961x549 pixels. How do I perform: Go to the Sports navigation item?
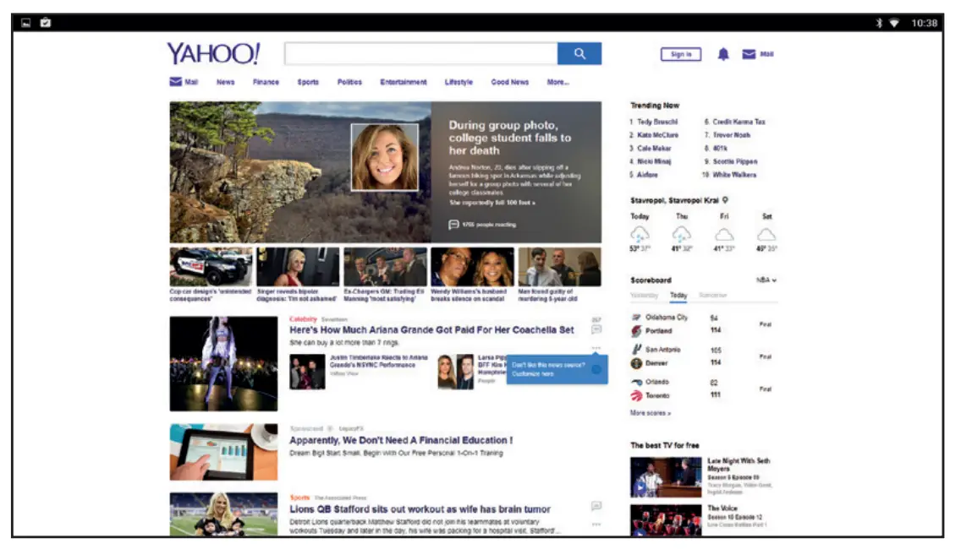tap(308, 82)
